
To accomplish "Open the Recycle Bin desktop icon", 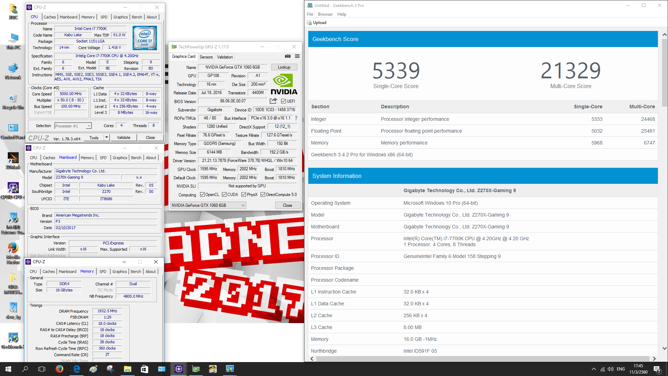I will tap(13, 101).
